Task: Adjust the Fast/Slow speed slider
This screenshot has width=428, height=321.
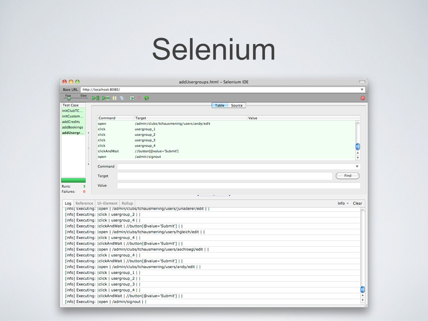Action: (69, 98)
